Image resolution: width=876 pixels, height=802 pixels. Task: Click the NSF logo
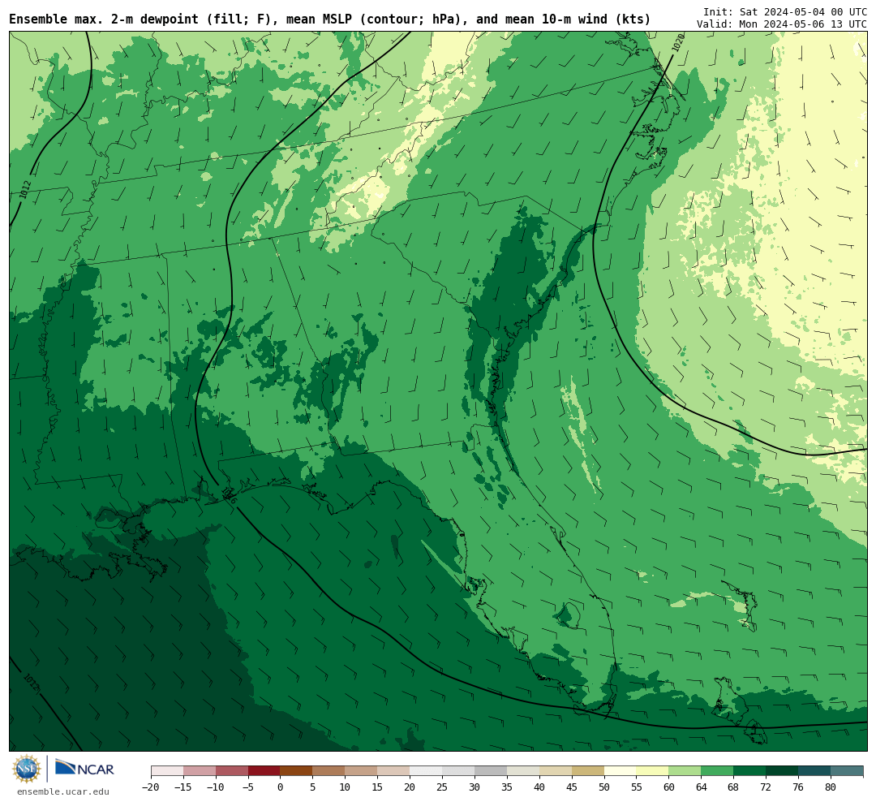coord(27,769)
